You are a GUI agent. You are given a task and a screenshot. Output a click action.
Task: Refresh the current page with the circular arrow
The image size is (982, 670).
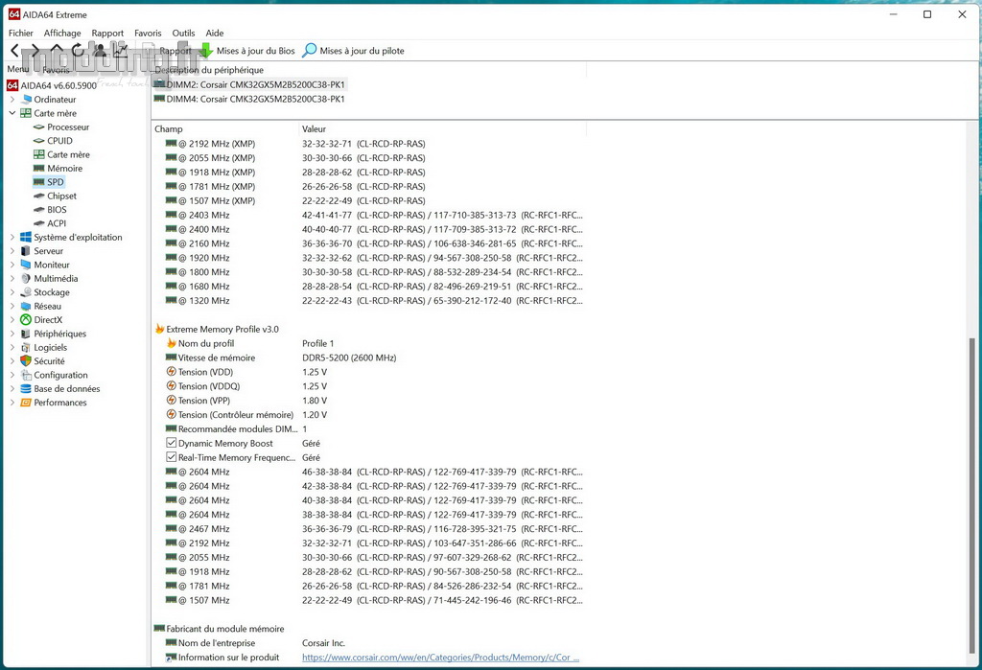[x=77, y=50]
